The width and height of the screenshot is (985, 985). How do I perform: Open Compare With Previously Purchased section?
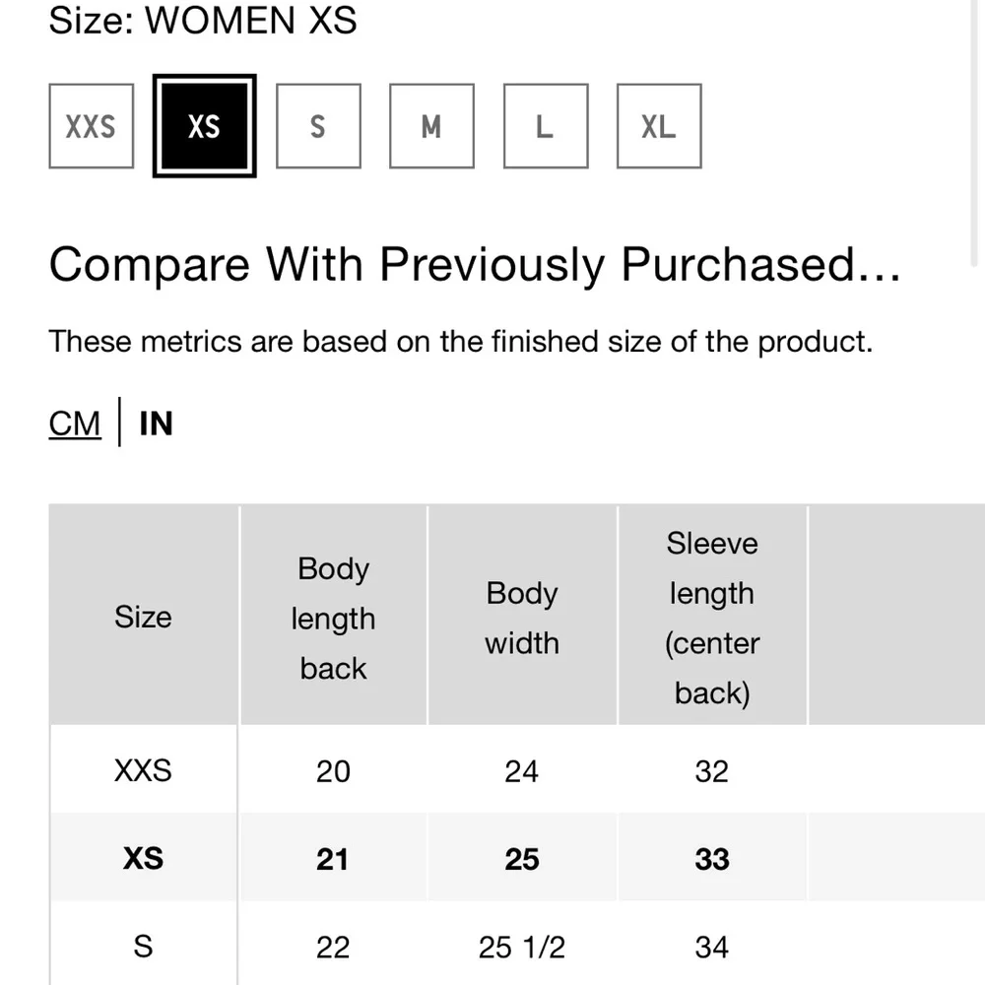point(474,264)
